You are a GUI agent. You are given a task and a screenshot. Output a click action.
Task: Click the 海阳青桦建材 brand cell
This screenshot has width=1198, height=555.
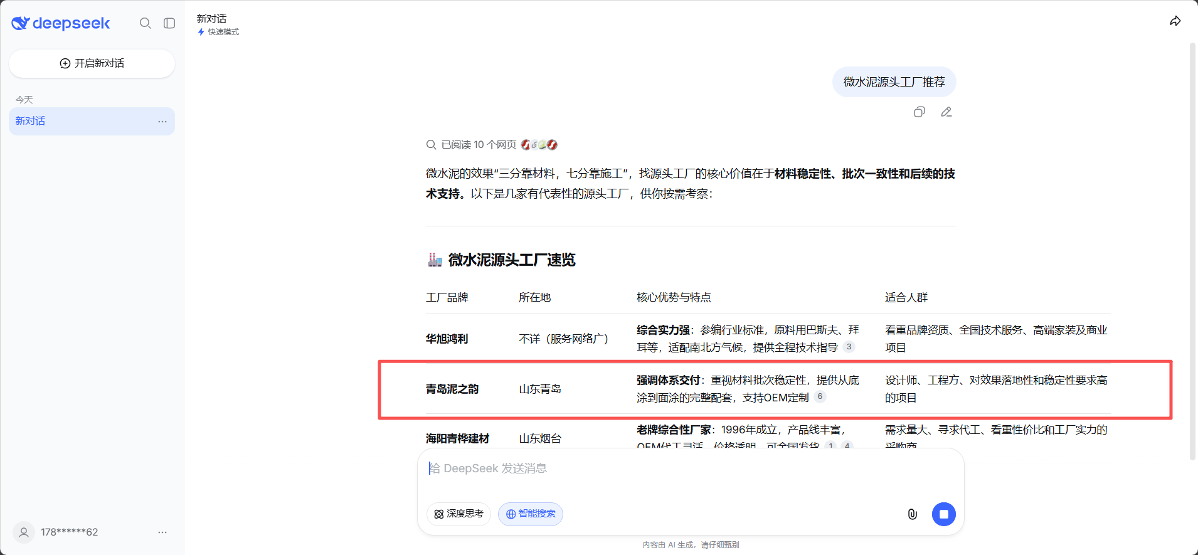(457, 438)
